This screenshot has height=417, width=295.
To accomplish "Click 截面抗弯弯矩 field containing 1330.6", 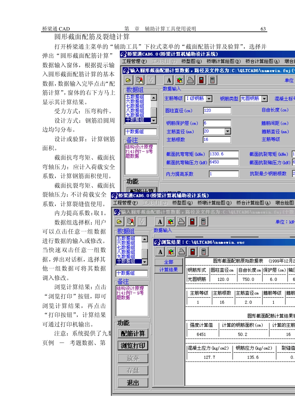I will [224, 154].
